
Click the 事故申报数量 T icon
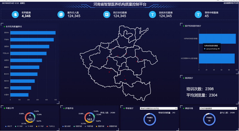pos(198,14)
